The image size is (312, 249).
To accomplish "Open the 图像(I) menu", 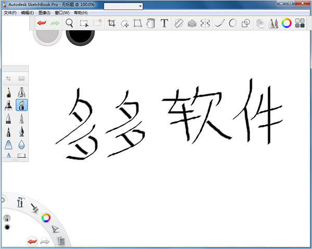I will (x=44, y=13).
